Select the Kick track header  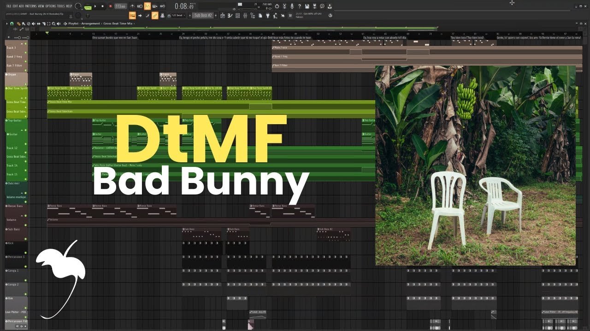[x=16, y=247]
